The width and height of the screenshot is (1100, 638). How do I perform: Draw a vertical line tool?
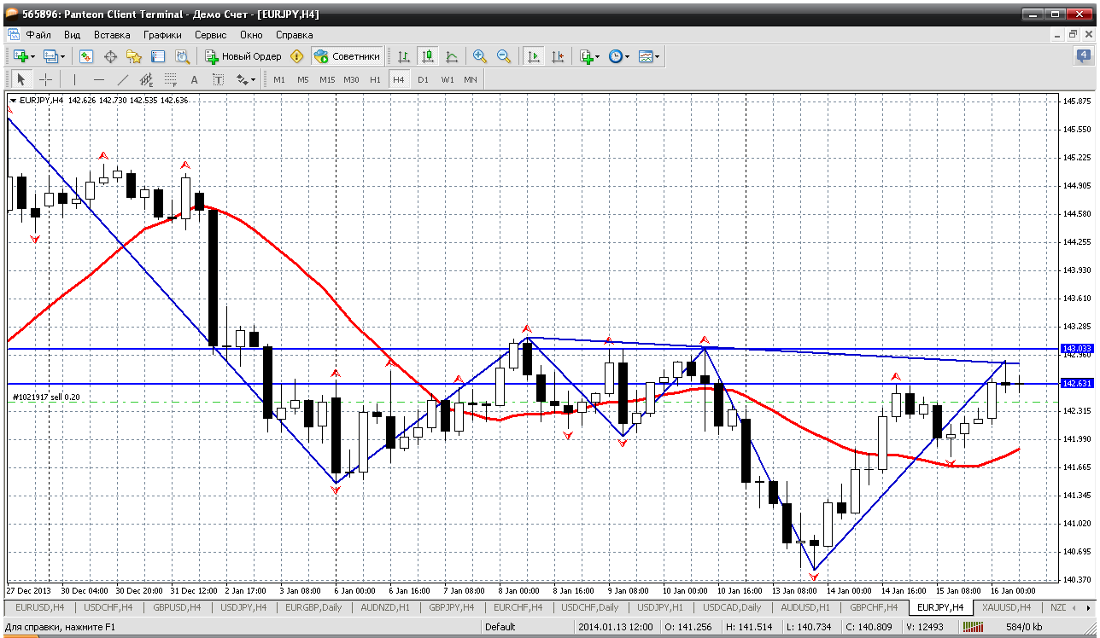tap(74, 79)
